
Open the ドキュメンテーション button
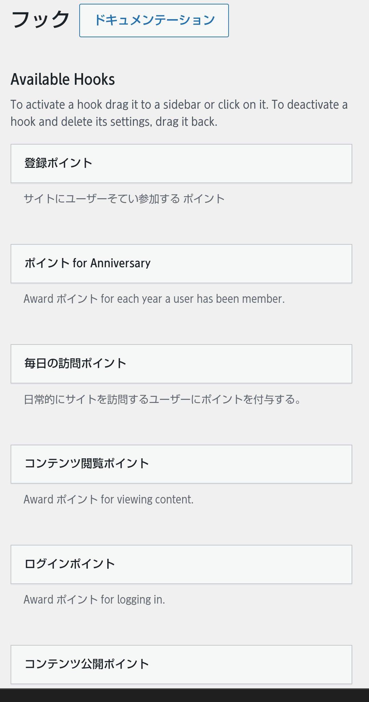click(x=154, y=21)
